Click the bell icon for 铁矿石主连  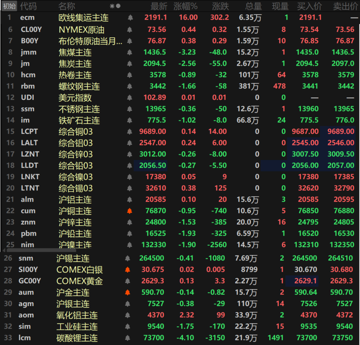coord(130,120)
